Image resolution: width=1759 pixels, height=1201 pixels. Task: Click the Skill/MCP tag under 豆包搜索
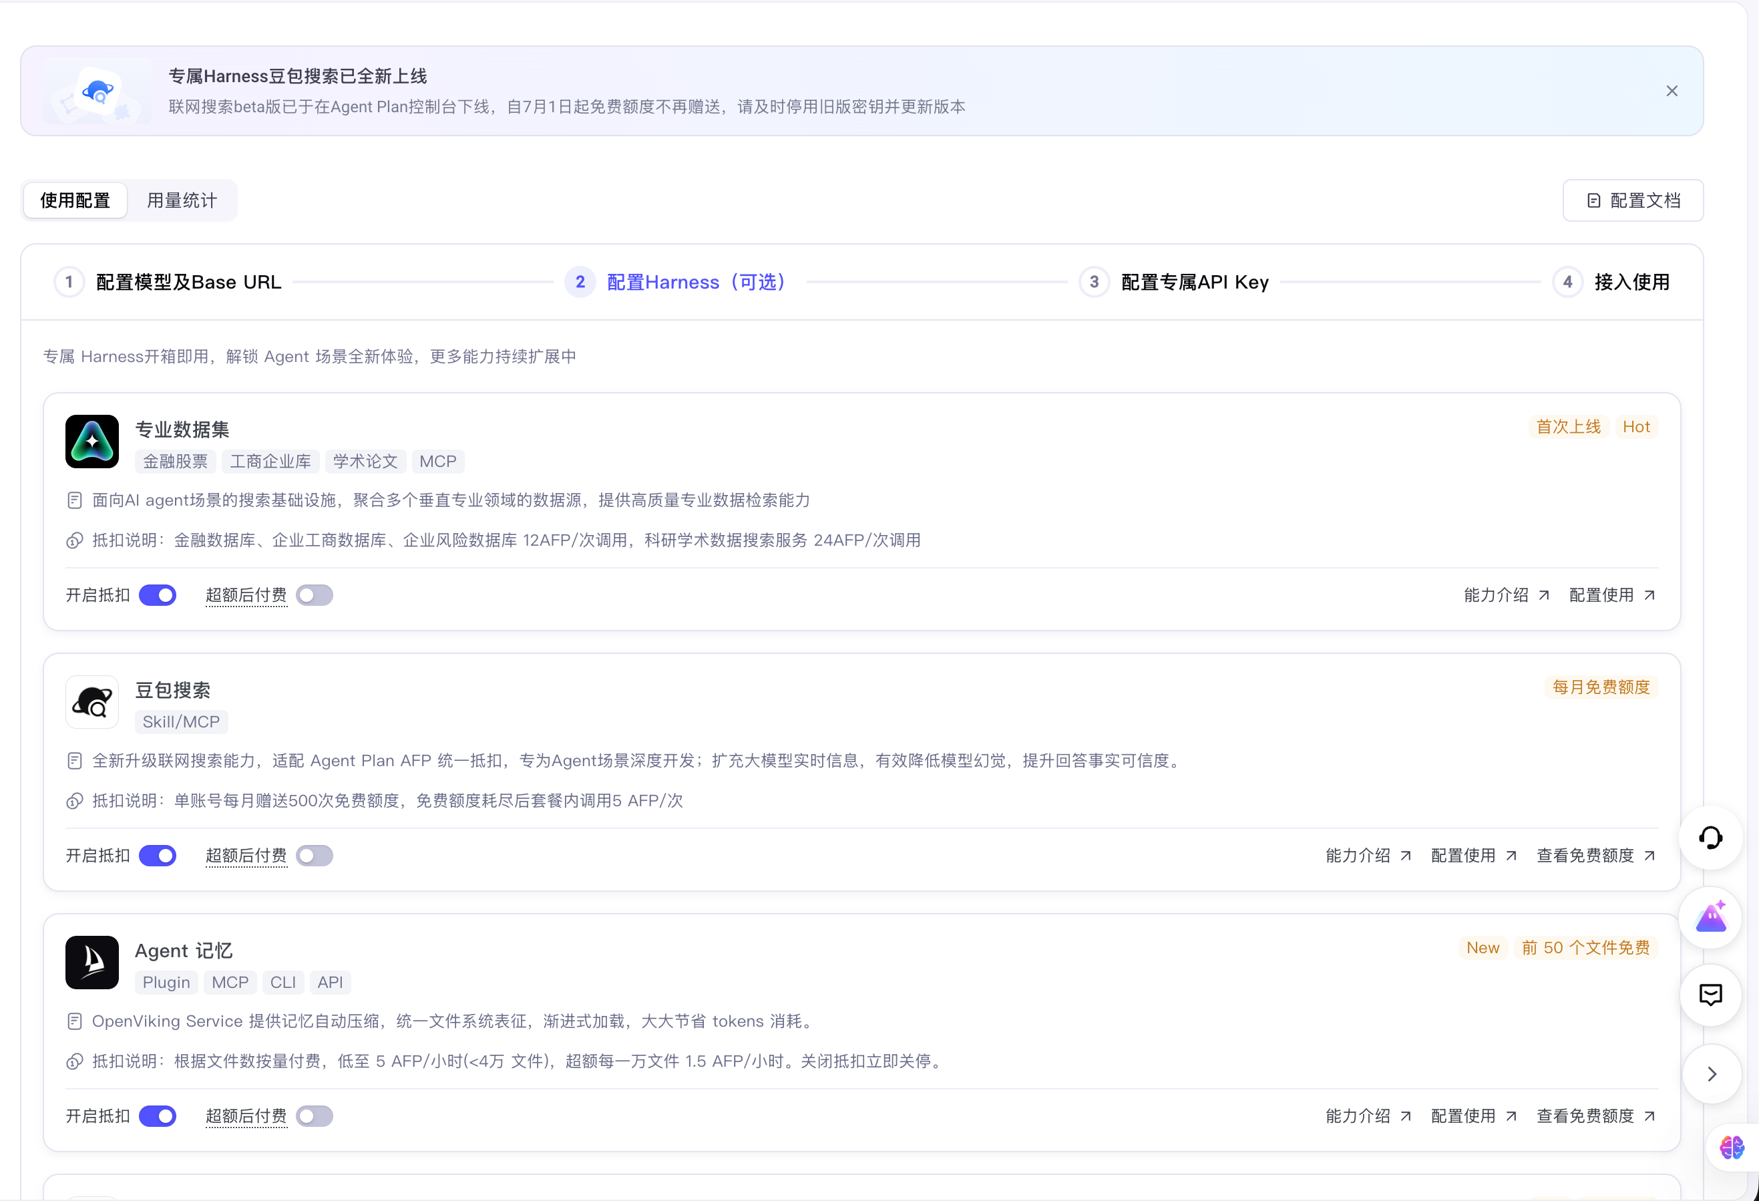pyautogui.click(x=182, y=721)
